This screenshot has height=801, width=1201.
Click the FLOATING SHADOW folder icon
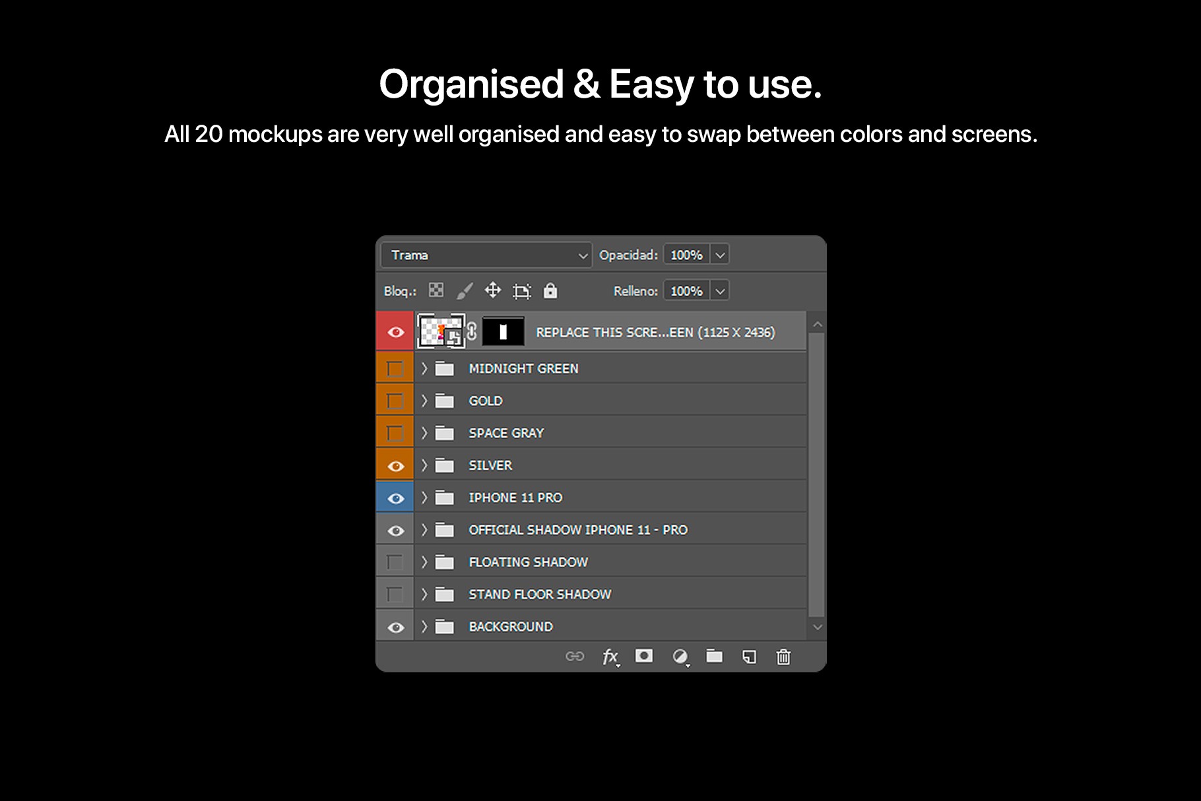[445, 562]
